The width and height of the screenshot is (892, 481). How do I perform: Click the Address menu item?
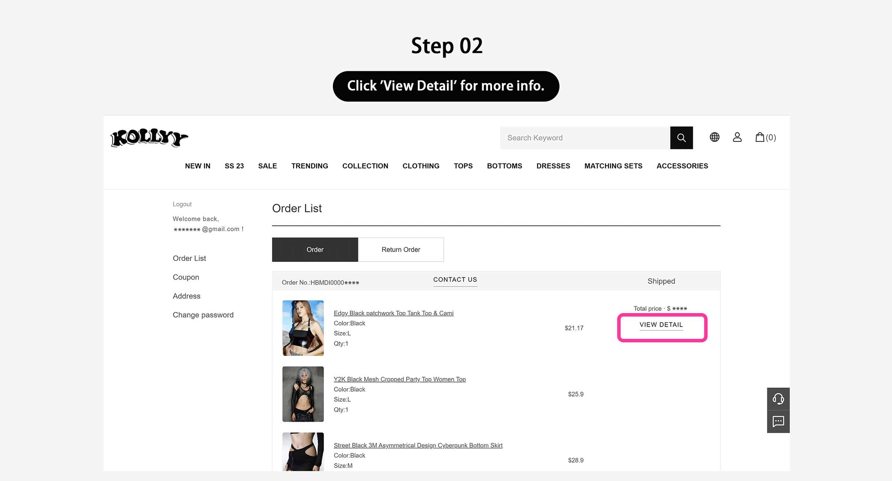click(186, 295)
